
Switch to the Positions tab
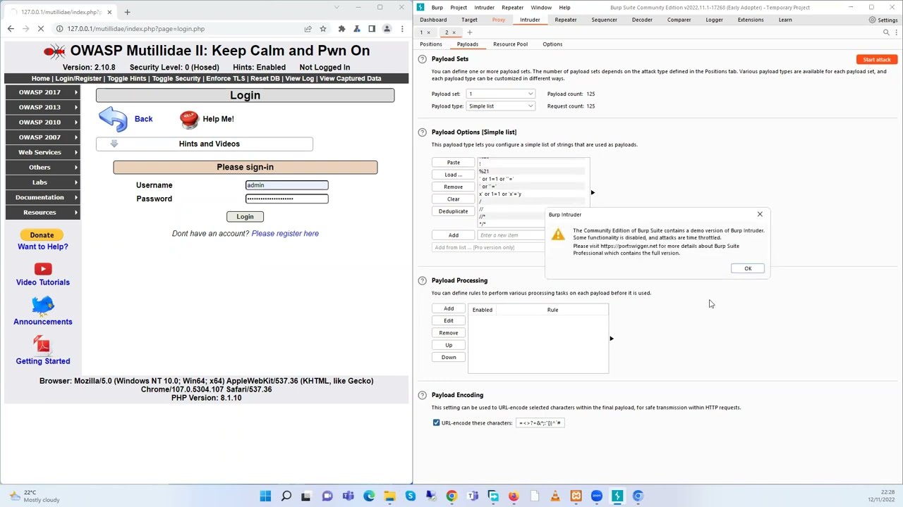click(431, 44)
